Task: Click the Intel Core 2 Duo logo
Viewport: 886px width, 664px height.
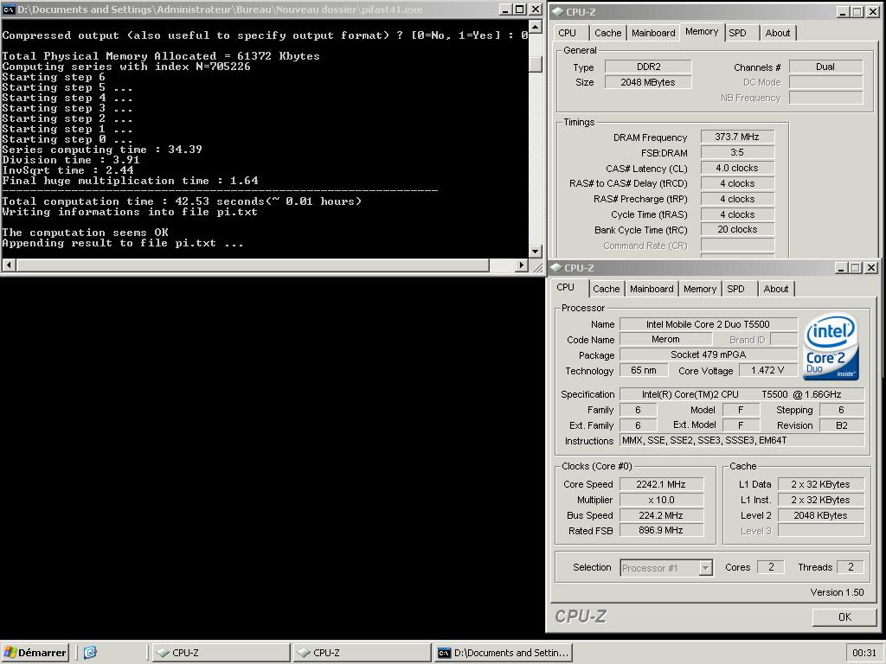Action: click(831, 346)
